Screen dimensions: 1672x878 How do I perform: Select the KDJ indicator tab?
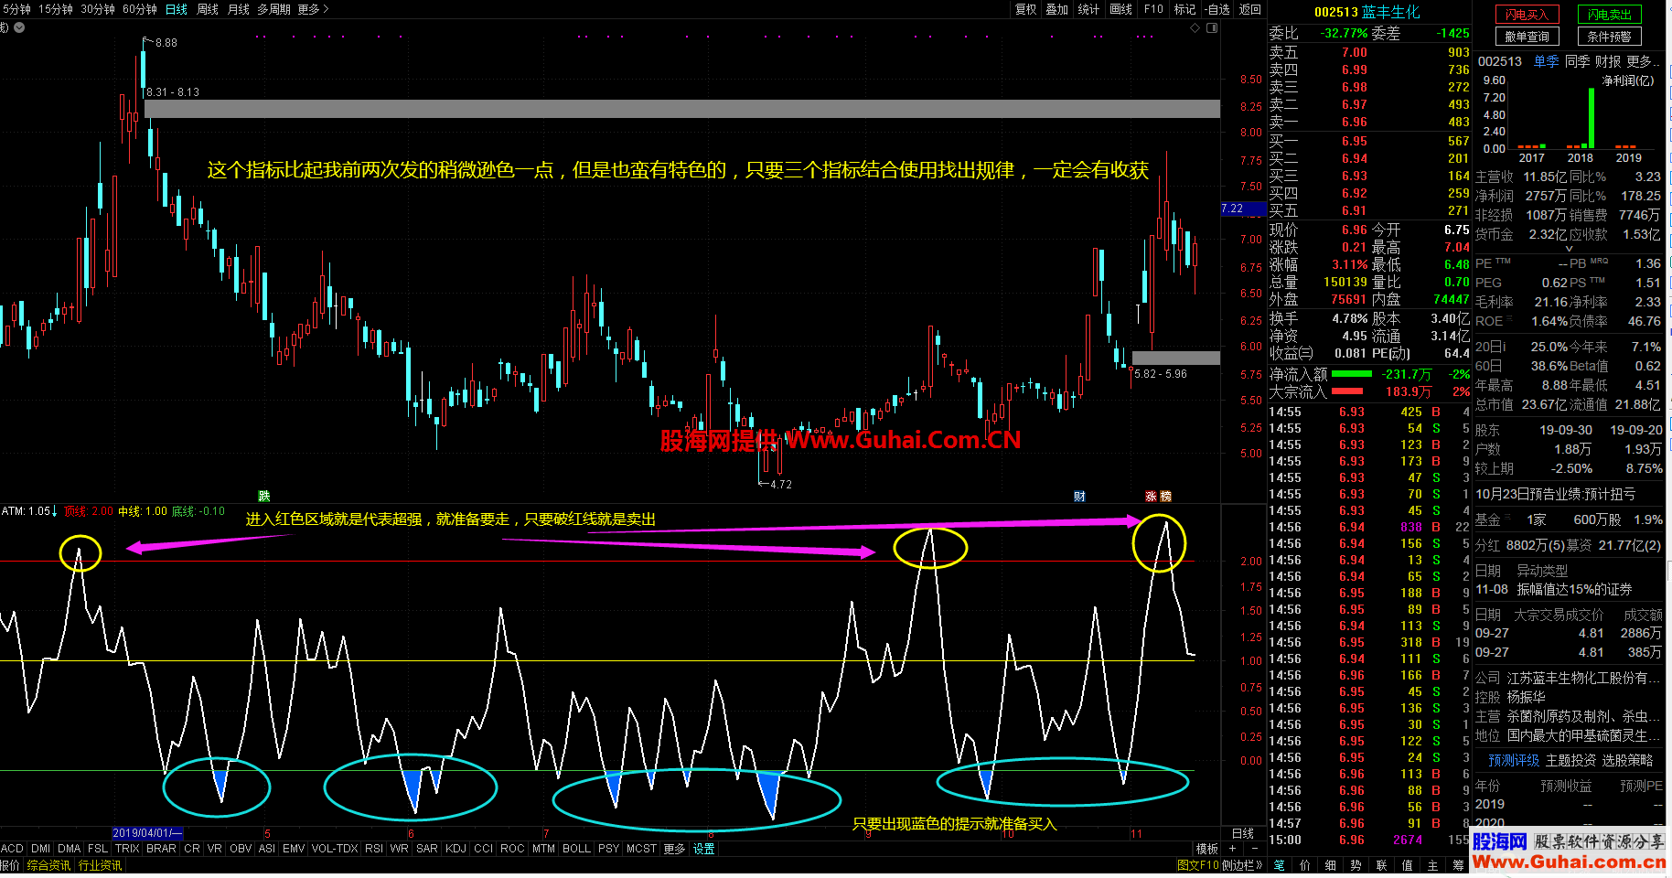tap(456, 849)
